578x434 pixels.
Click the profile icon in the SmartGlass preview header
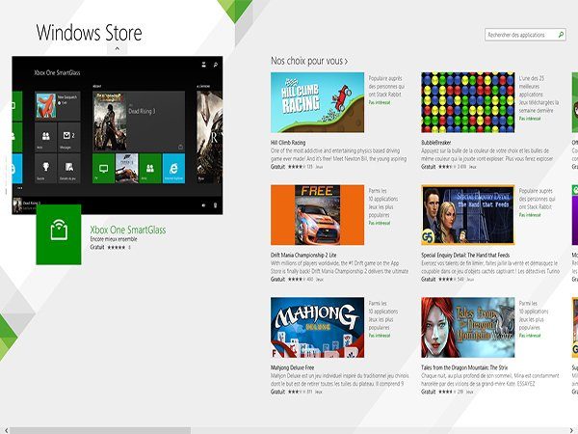point(203,65)
